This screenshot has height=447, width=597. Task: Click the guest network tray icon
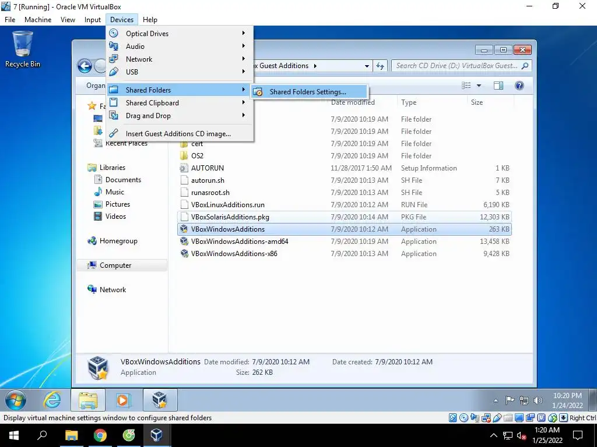(524, 400)
